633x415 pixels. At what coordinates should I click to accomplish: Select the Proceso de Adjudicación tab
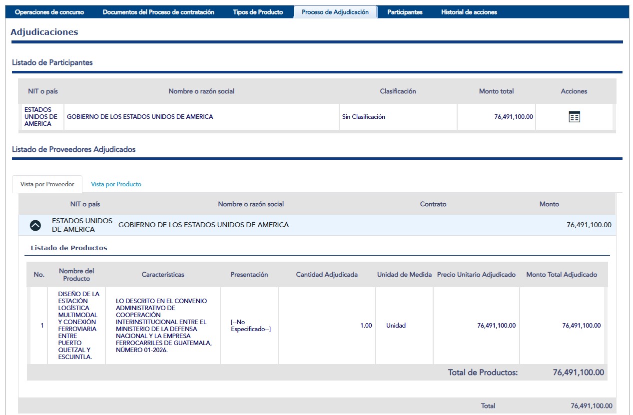click(x=335, y=12)
